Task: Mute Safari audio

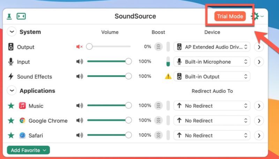Action: (x=80, y=135)
